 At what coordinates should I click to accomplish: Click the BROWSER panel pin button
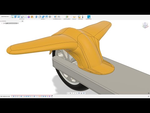click(x=22, y=21)
